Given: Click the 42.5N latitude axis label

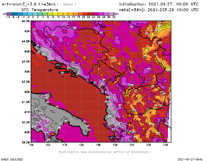Looking at the screenshot, I should tap(25, 82).
